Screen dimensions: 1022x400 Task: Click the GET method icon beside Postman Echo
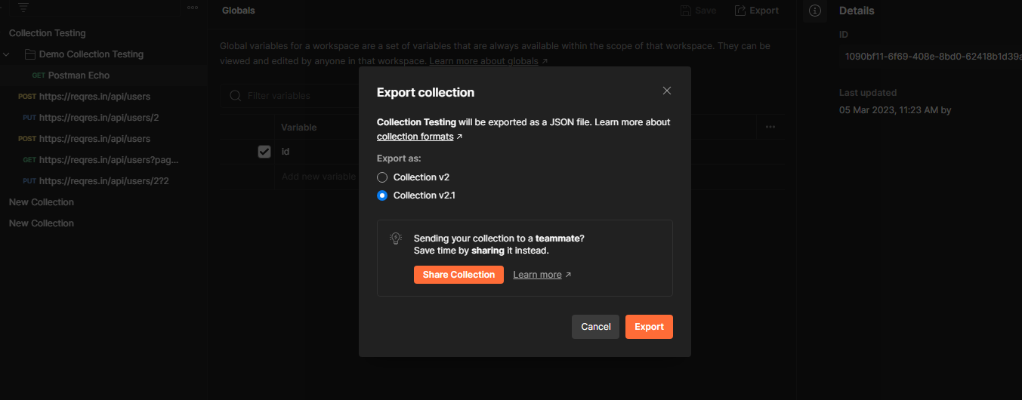39,75
